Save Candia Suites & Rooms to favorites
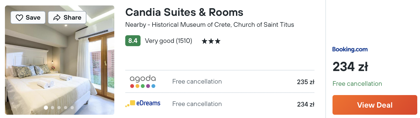The height and width of the screenshot is (118, 420). 28,17
